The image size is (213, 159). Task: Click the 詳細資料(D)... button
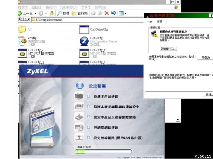click(x=168, y=49)
